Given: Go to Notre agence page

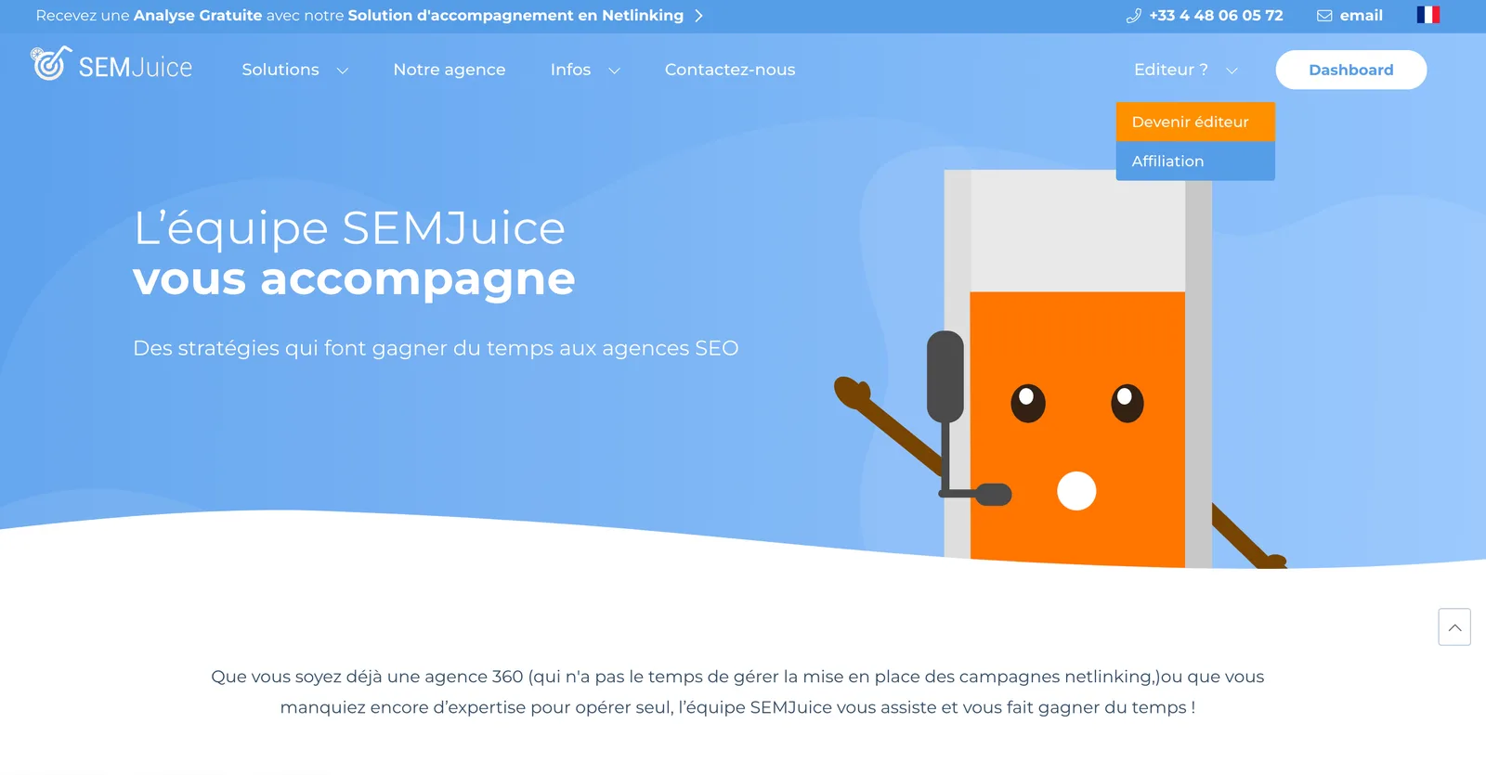Looking at the screenshot, I should (450, 70).
